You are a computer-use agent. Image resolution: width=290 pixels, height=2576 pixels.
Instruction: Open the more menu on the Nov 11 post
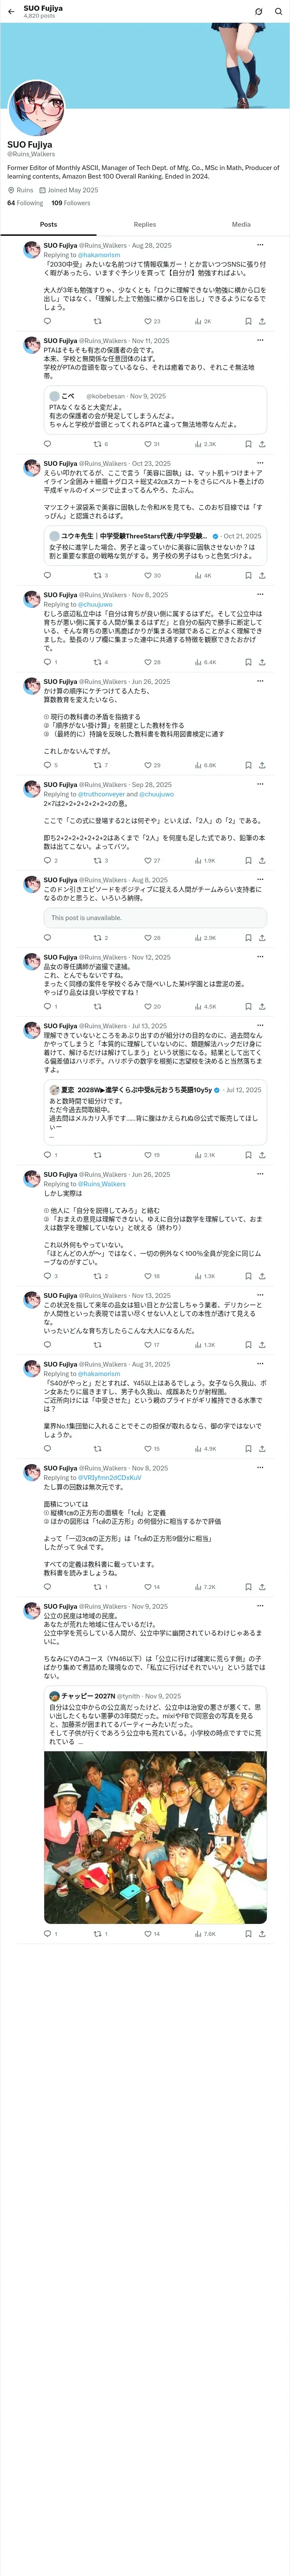click(260, 341)
